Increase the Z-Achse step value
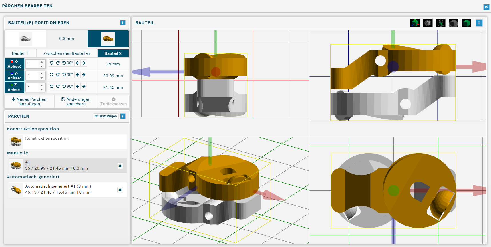491x247 pixels. point(42,85)
